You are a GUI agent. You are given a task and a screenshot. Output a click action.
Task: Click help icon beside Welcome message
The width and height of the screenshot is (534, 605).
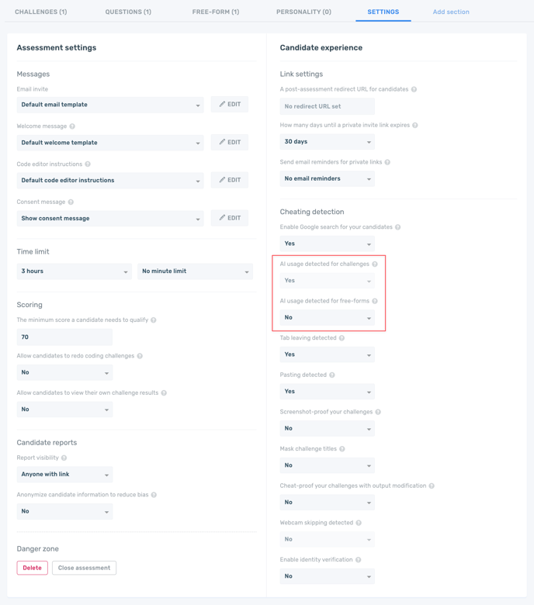(x=72, y=126)
